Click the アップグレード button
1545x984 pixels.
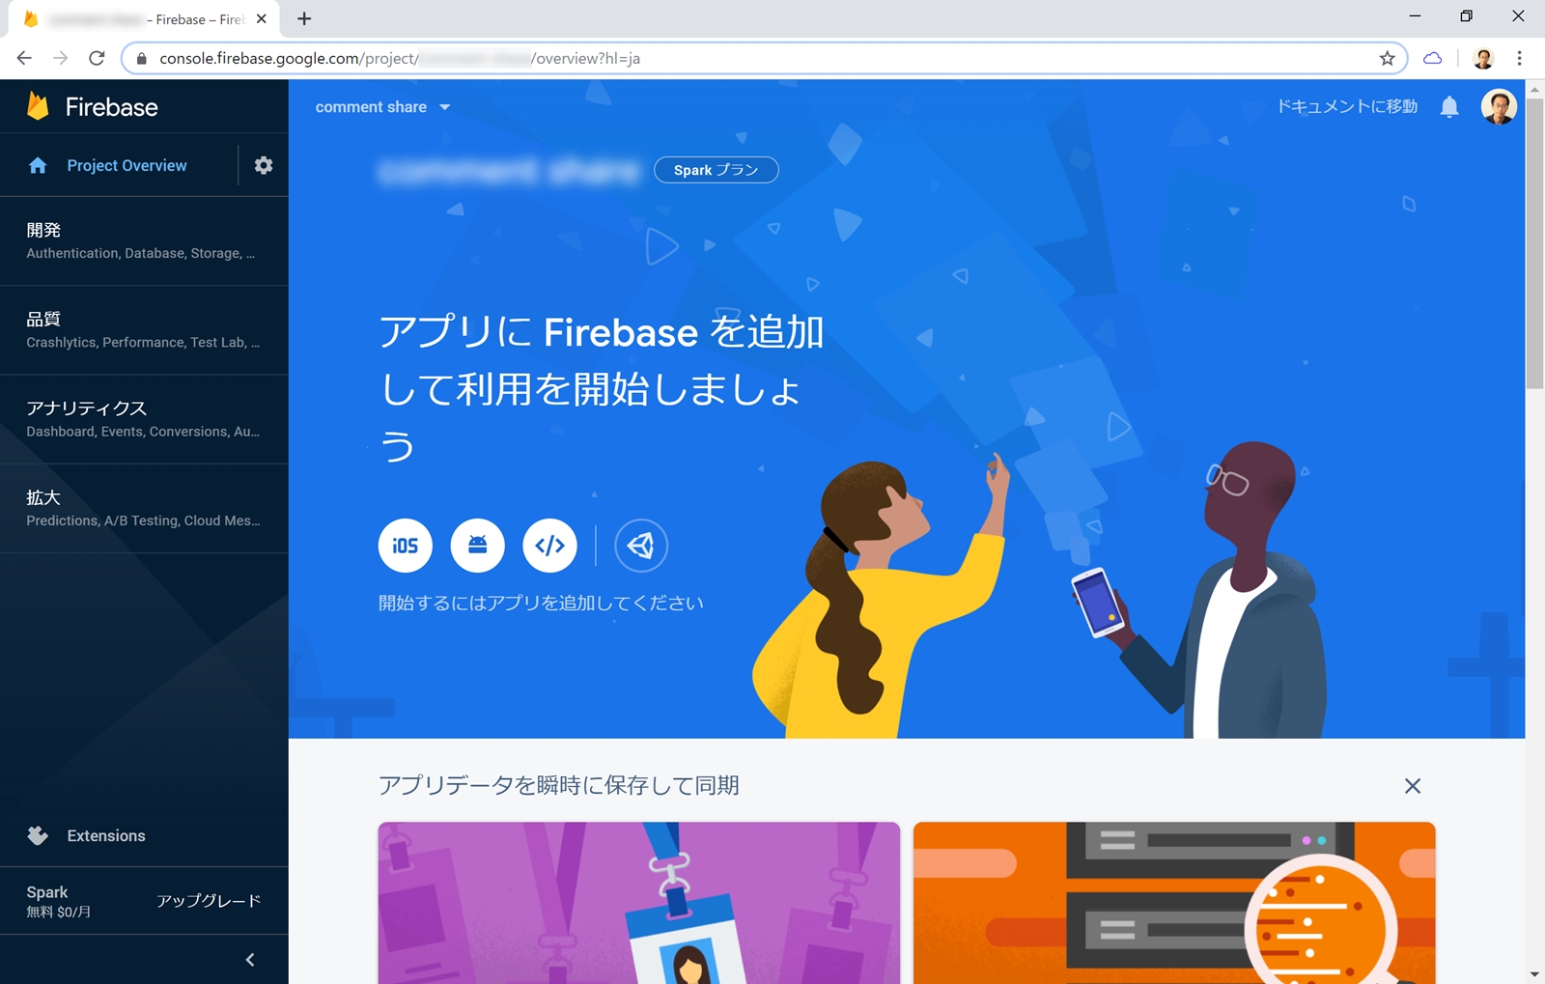tap(209, 901)
